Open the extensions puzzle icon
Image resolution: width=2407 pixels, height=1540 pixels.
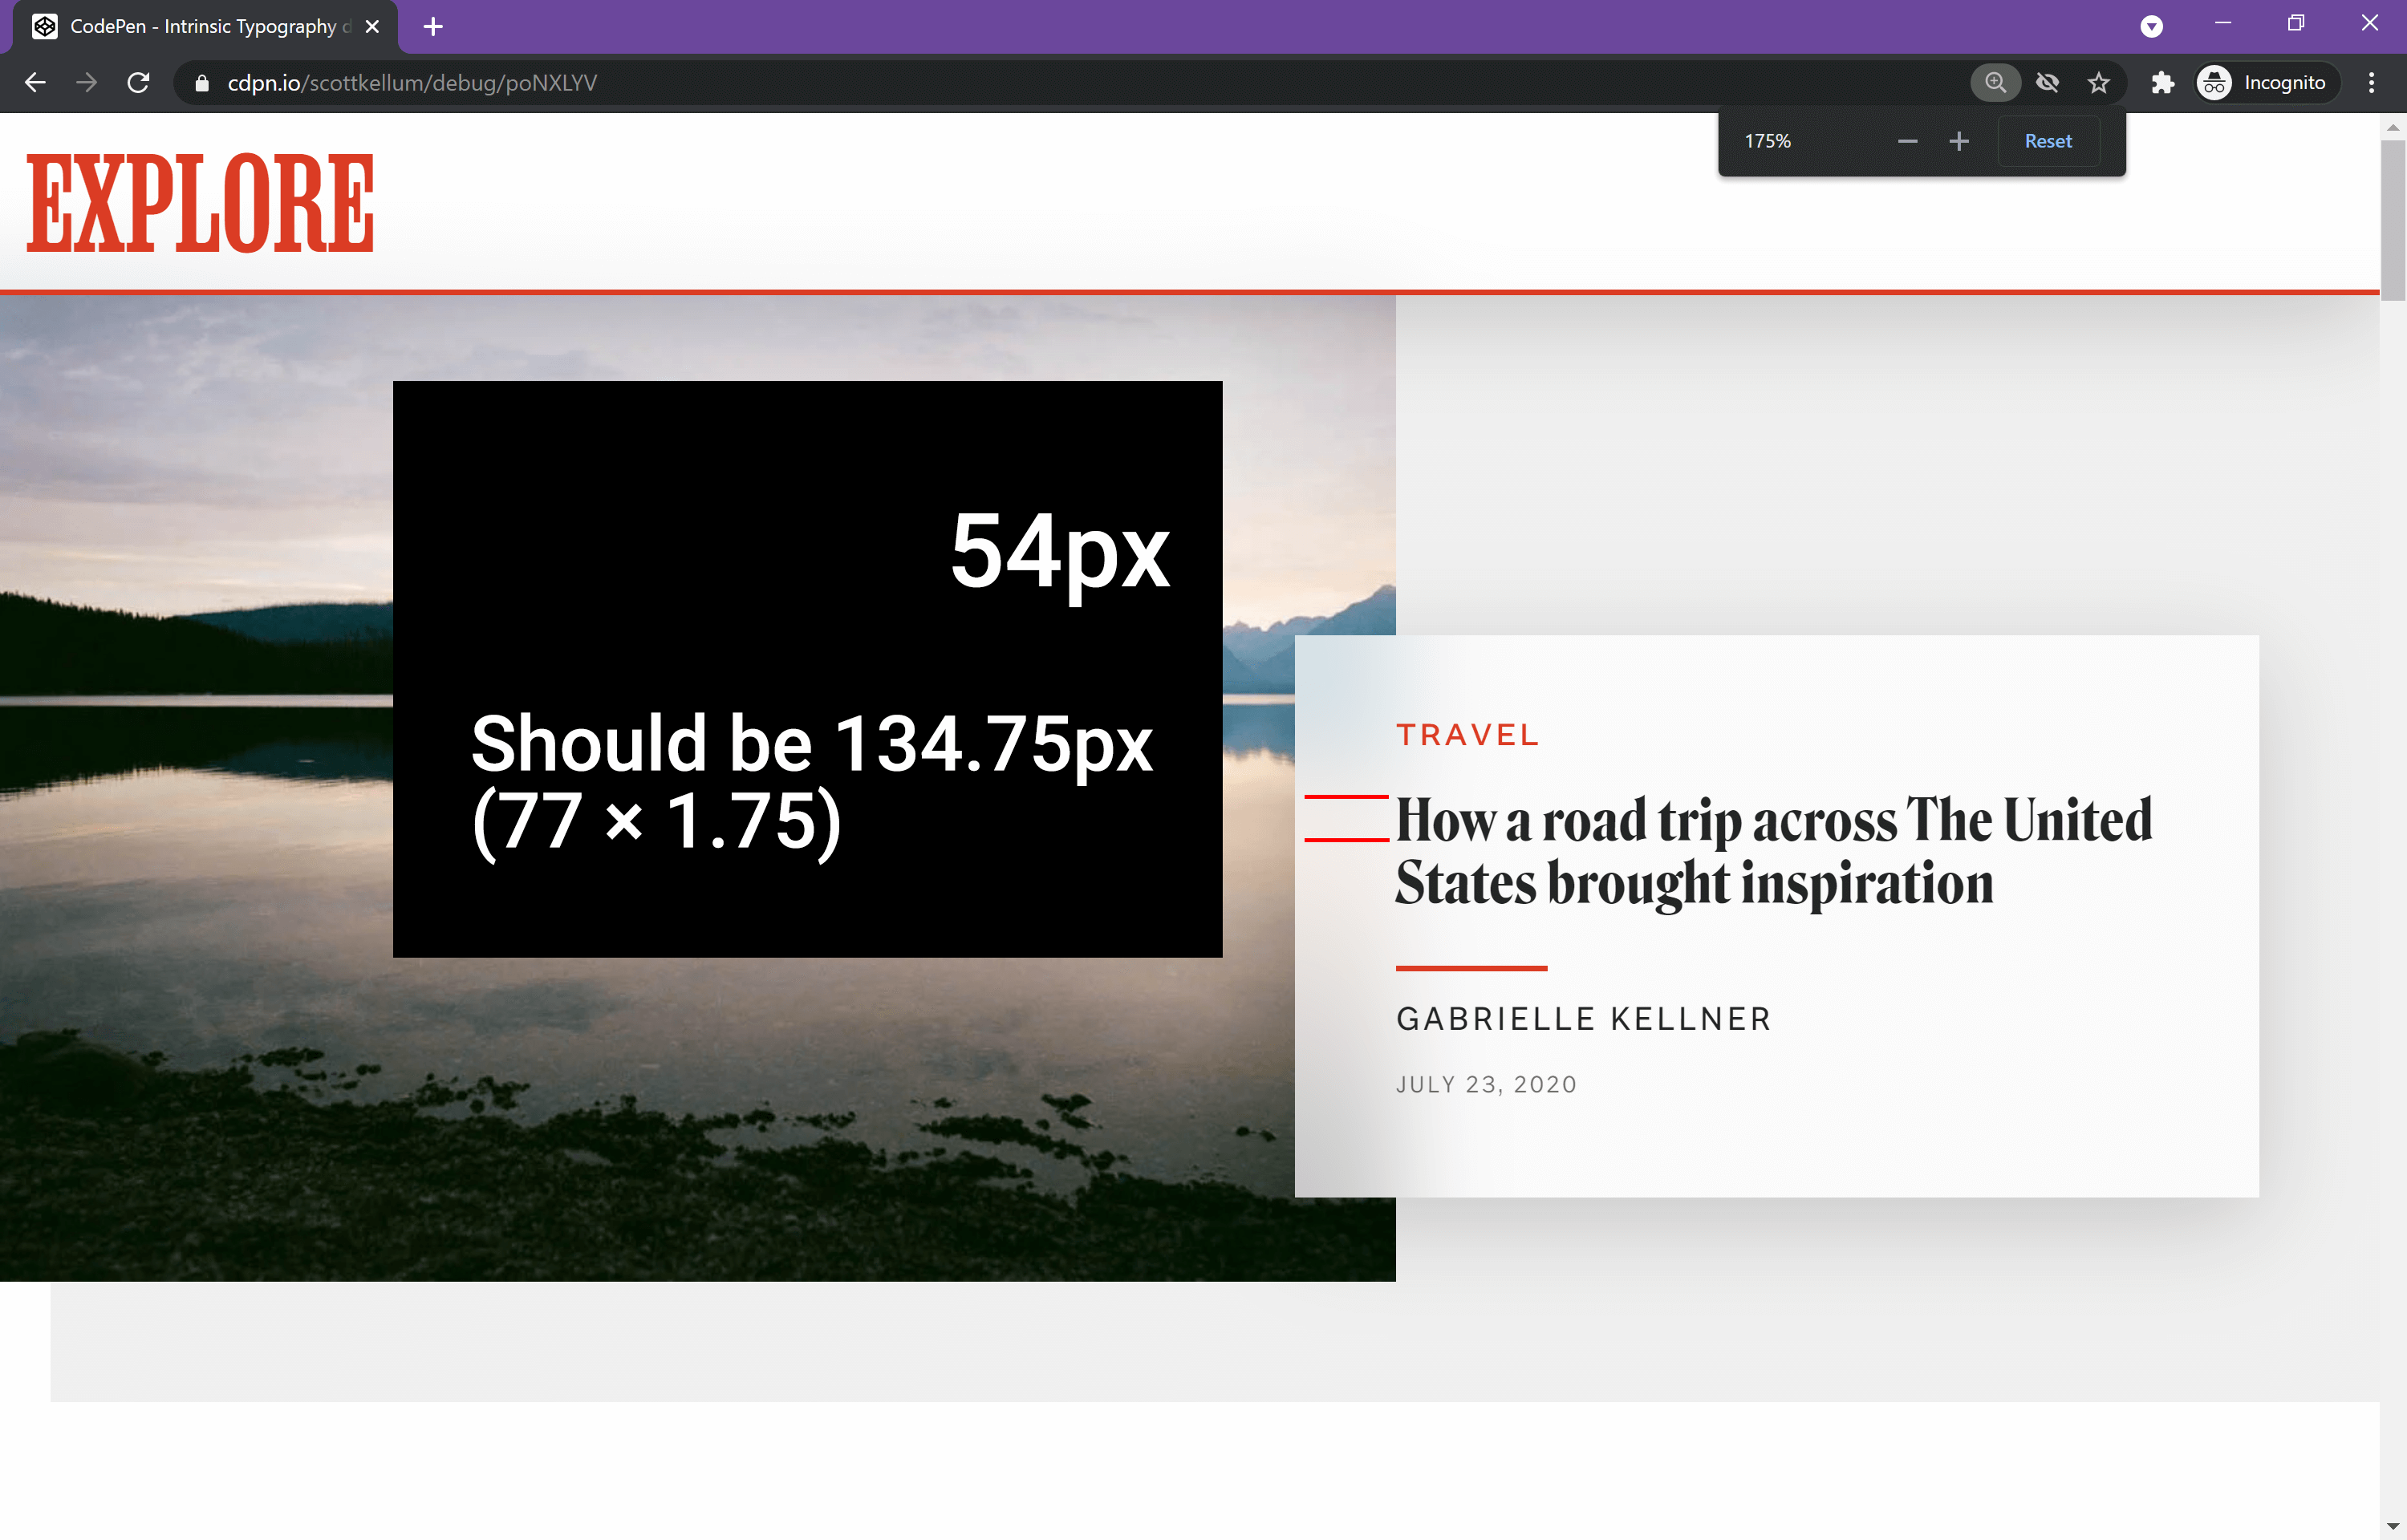coord(2162,82)
